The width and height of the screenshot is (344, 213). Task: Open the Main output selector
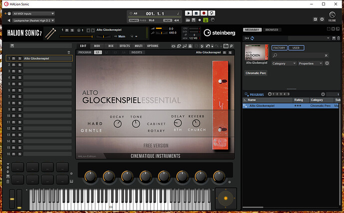pyautogui.click(x=121, y=36)
